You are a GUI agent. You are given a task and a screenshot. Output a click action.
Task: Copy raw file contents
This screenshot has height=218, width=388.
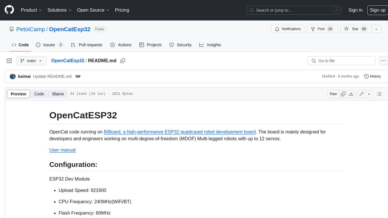(x=343, y=94)
